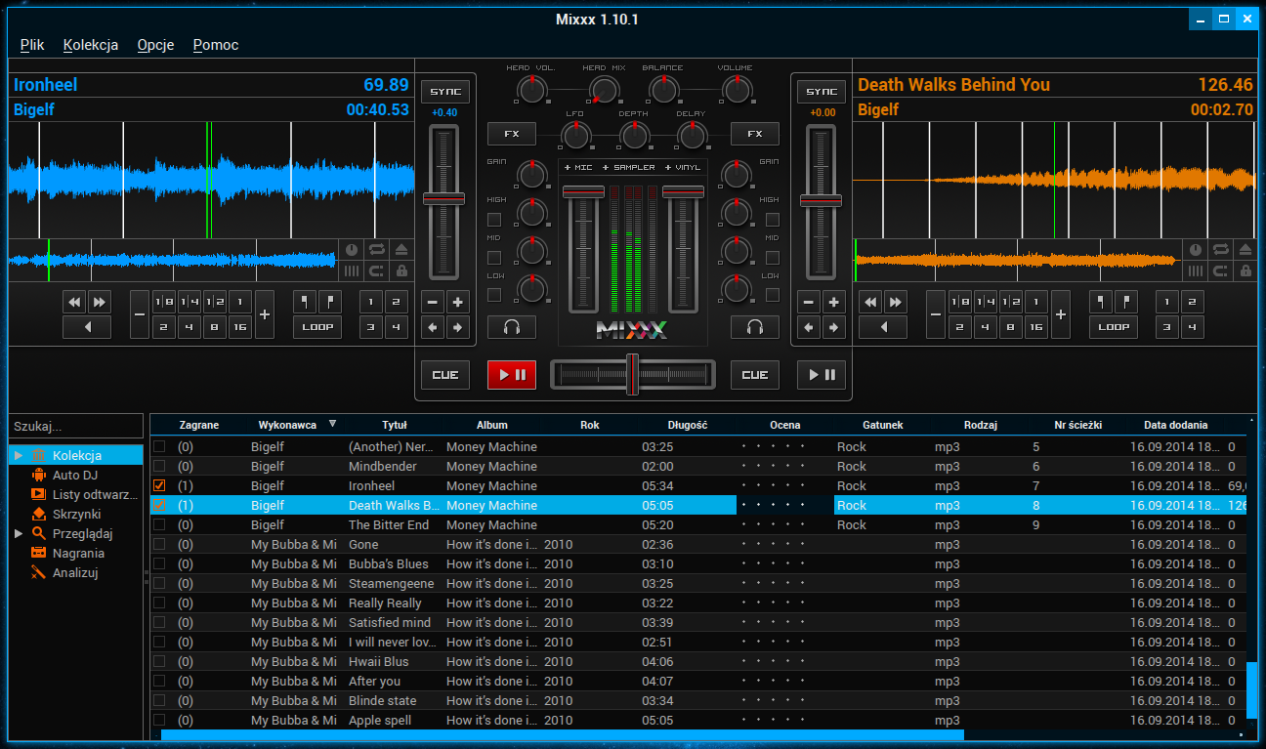1266x749 pixels.
Task: Toggle repeat icon on the blue Ironheel deck
Action: pyautogui.click(x=376, y=250)
